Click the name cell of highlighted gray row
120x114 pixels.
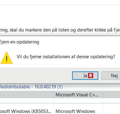click(x=27, y=94)
